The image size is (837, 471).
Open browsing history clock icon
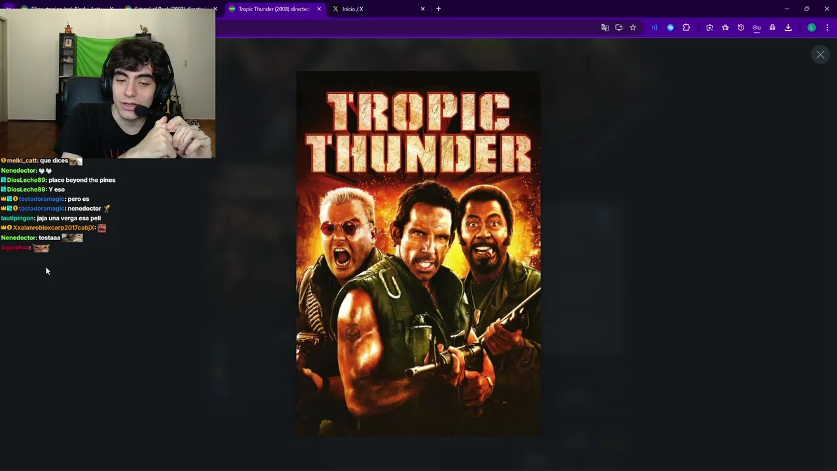tap(741, 27)
